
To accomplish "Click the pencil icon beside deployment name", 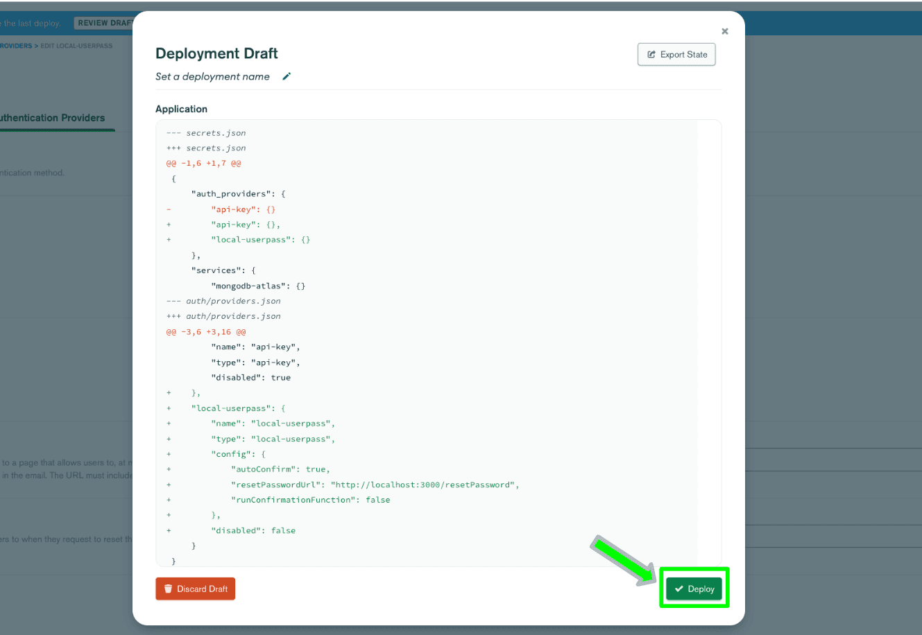I will pyautogui.click(x=287, y=77).
